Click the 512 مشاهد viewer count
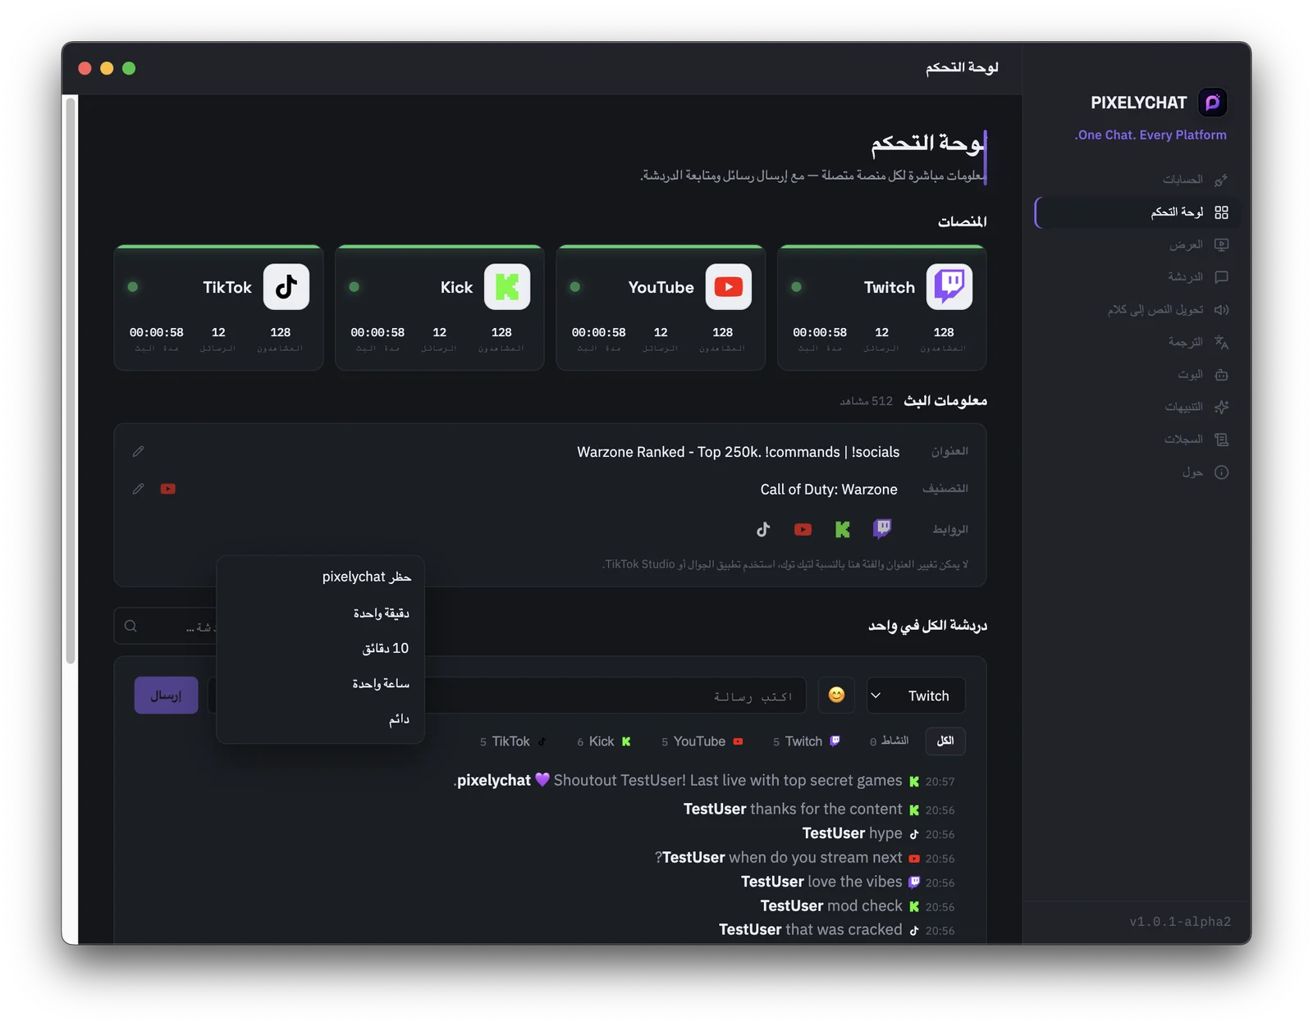The height and width of the screenshot is (1026, 1313). 866,401
